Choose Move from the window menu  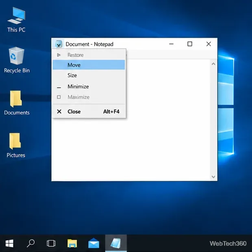[89, 65]
